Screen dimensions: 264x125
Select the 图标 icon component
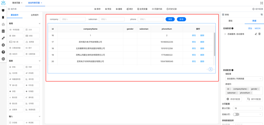pyautogui.click(x=16, y=36)
